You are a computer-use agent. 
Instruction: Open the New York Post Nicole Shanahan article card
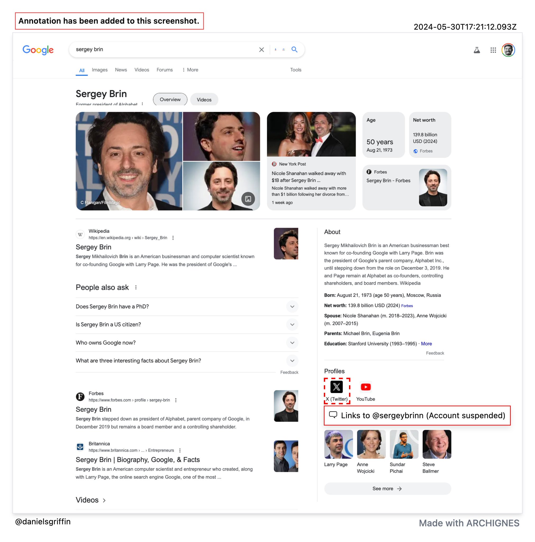pos(311,161)
